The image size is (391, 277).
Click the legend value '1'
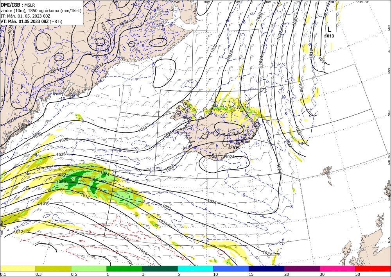pos(108,274)
